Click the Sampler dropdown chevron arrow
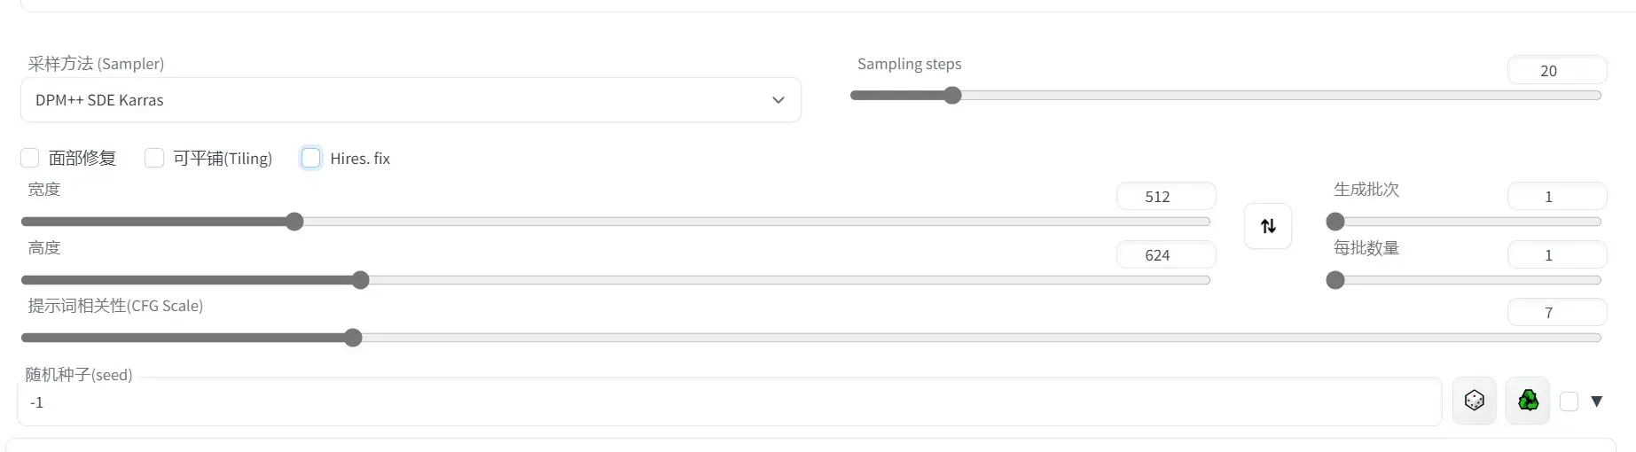Viewport: 1636px width, 452px height. point(778,100)
